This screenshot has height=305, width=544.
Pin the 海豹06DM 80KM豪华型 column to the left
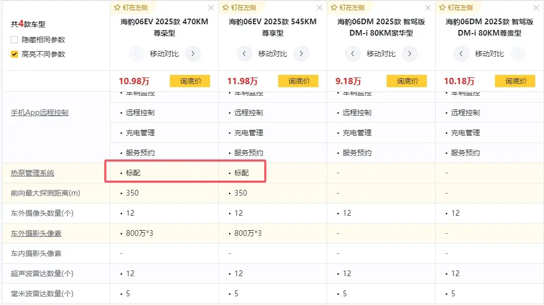click(x=347, y=8)
